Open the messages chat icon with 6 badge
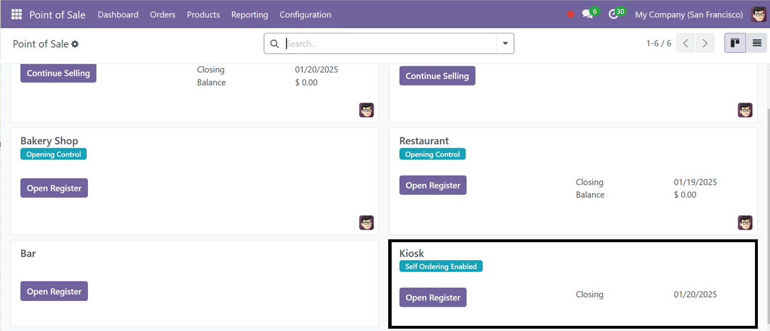The height and width of the screenshot is (331, 770). (x=590, y=14)
